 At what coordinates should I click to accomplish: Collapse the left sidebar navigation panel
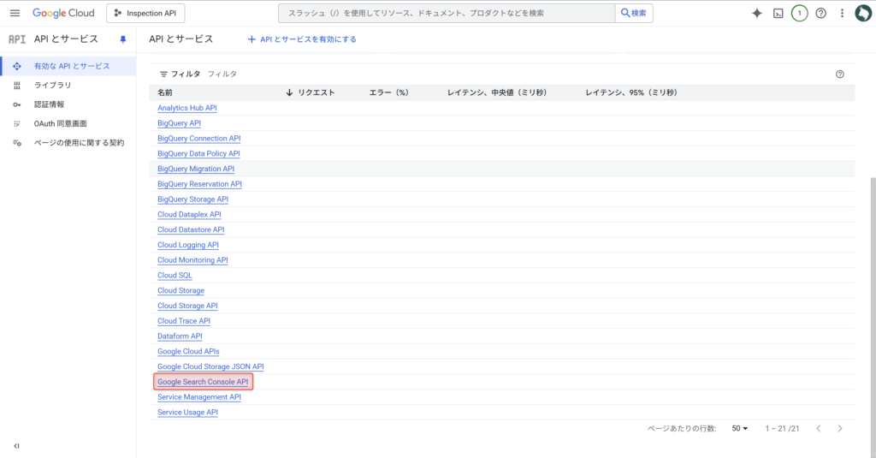(16, 446)
